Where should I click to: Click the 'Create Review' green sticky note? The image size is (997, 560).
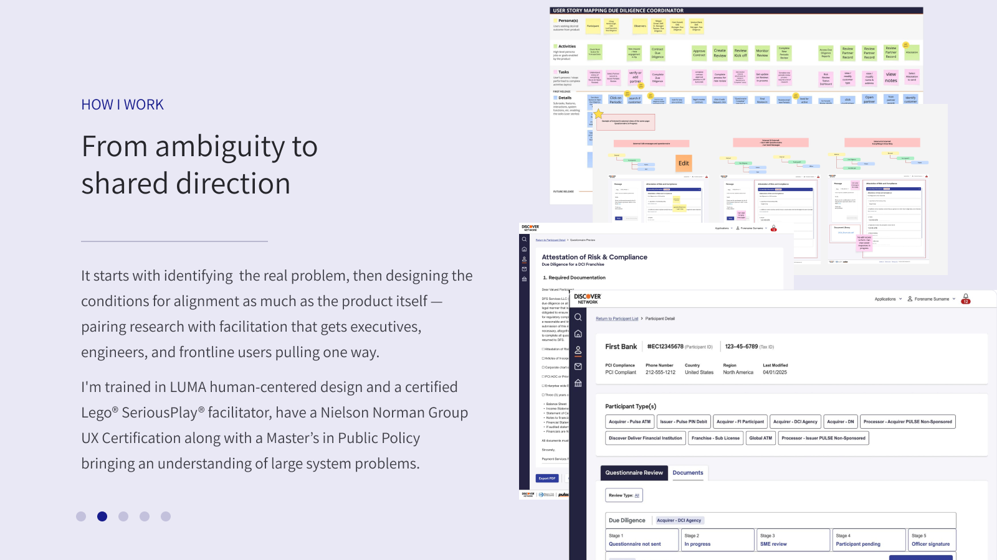coord(720,53)
